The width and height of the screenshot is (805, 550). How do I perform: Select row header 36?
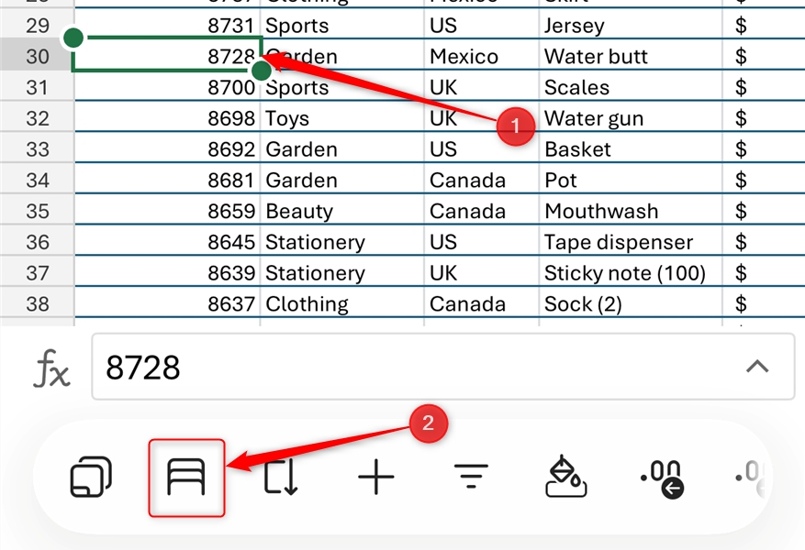coord(38,241)
